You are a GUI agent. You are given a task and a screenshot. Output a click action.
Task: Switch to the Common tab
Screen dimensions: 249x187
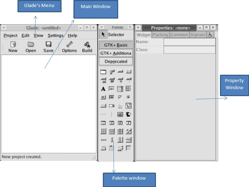point(179,35)
